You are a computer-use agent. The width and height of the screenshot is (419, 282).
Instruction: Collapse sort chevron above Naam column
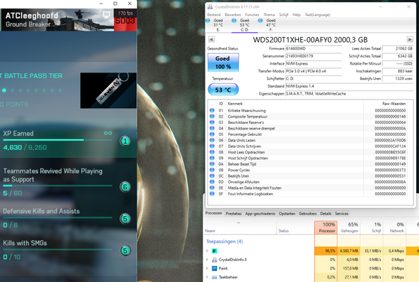coord(239,223)
